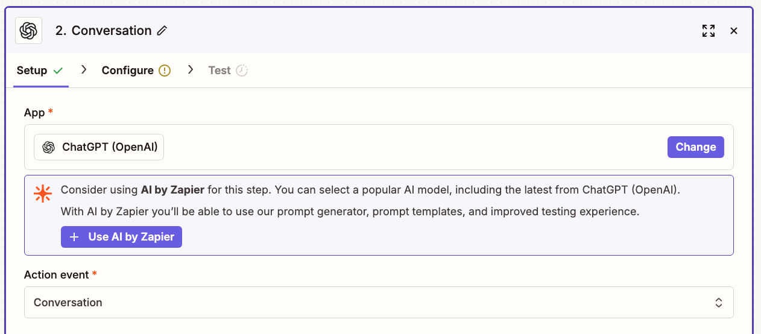The height and width of the screenshot is (334, 761).
Task: Switch to the Configure tab
Action: (136, 71)
